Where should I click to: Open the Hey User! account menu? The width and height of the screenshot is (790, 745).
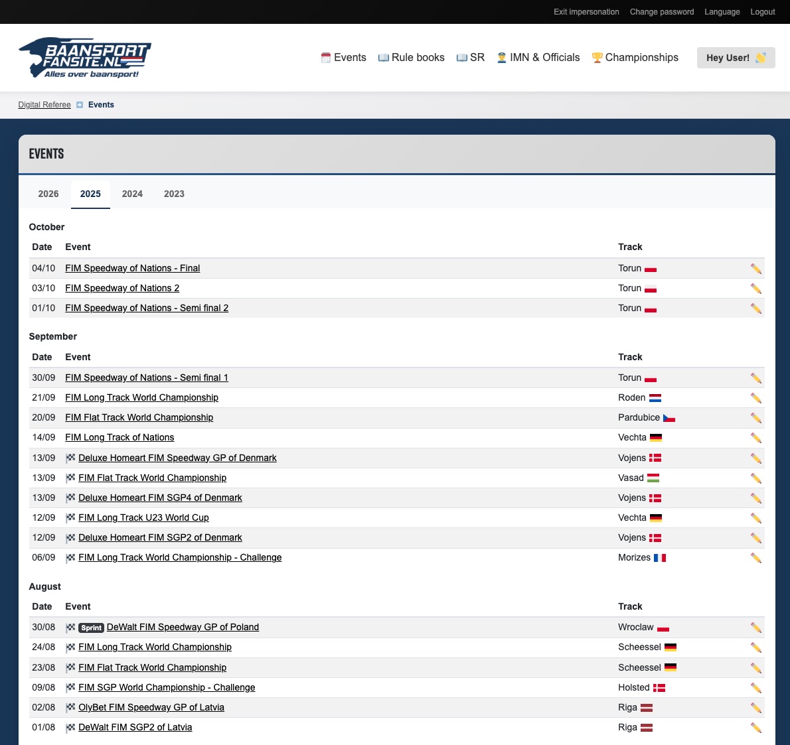[736, 58]
